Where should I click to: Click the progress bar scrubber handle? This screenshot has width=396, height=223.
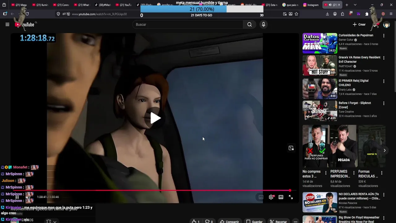290,190
